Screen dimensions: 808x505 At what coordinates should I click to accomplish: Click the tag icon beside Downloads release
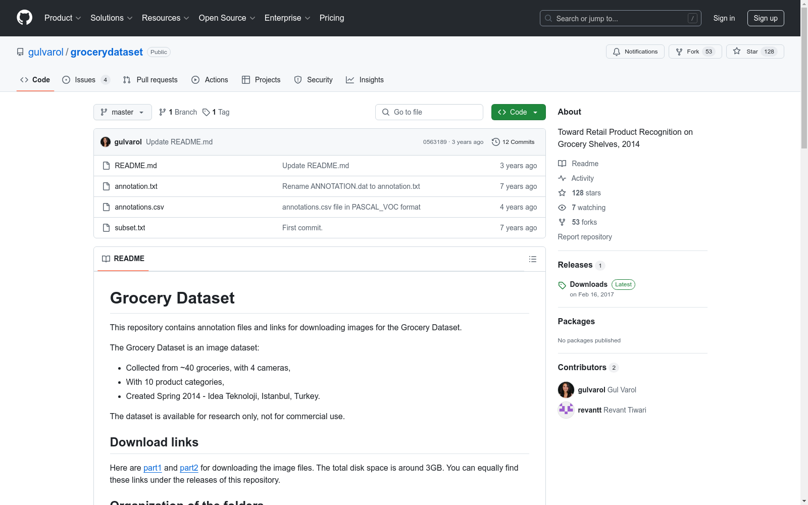[x=562, y=285]
